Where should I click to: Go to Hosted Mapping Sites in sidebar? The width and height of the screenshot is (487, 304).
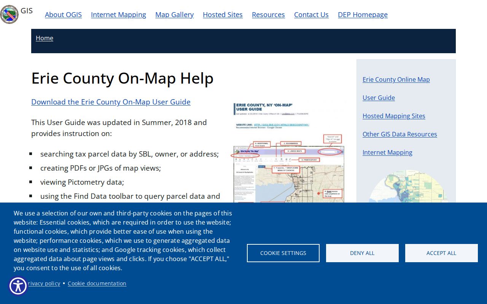[x=394, y=116]
